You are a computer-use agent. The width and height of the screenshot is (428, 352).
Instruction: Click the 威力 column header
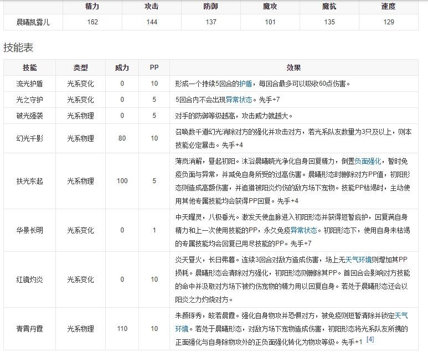pyautogui.click(x=122, y=68)
